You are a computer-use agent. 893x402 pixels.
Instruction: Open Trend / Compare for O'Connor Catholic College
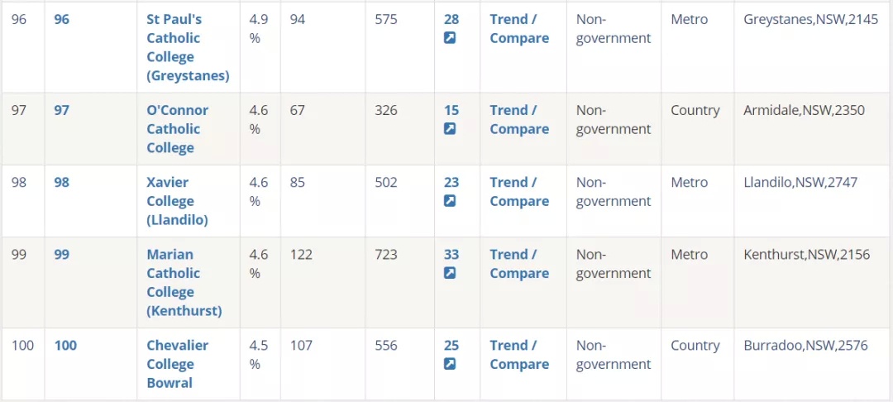519,120
